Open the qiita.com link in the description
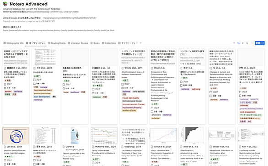The width and height of the screenshot is (268, 166). point(70,18)
